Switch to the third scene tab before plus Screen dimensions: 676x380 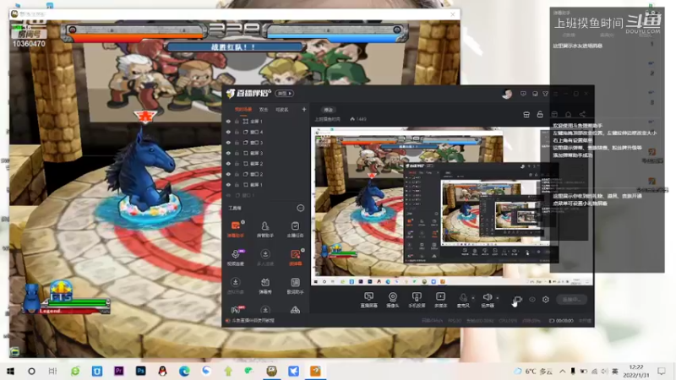pos(282,110)
